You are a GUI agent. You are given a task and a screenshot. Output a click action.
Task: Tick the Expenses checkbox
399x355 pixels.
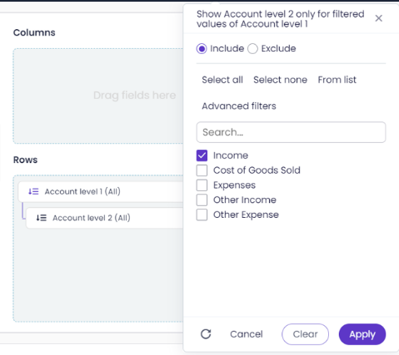pyautogui.click(x=202, y=185)
